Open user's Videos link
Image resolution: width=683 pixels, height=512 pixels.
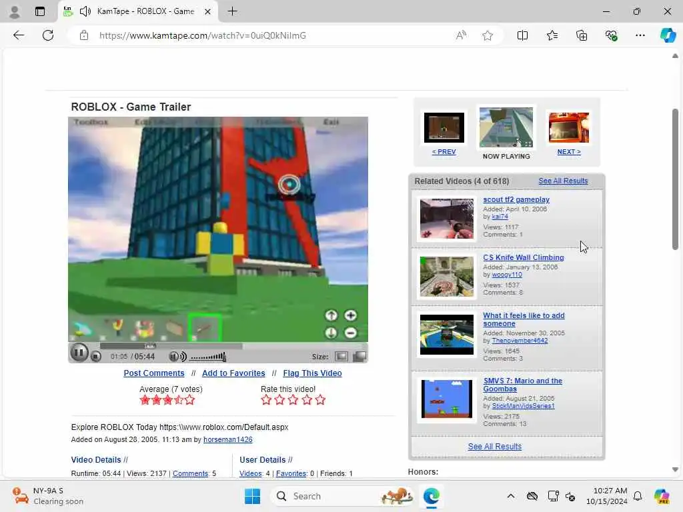[251, 474]
